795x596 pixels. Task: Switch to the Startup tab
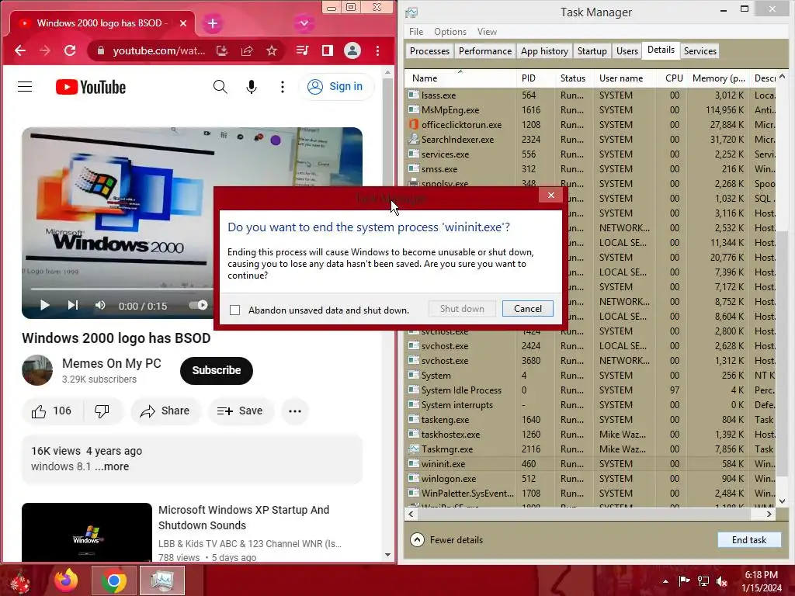point(592,50)
